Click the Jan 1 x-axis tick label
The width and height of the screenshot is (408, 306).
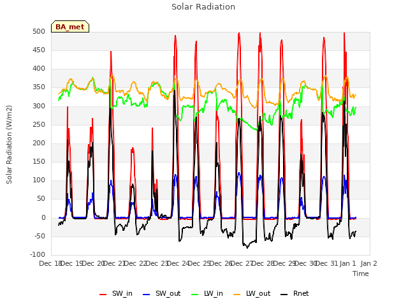pyautogui.click(x=348, y=263)
